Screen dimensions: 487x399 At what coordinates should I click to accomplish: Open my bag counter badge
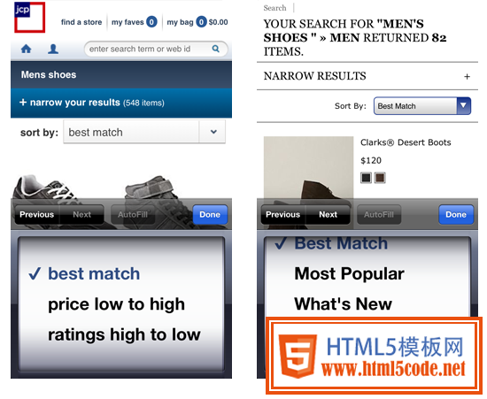(201, 22)
